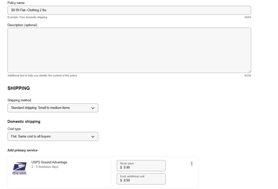
Task: Click the 'Description (optional)' label
Action: (22, 25)
